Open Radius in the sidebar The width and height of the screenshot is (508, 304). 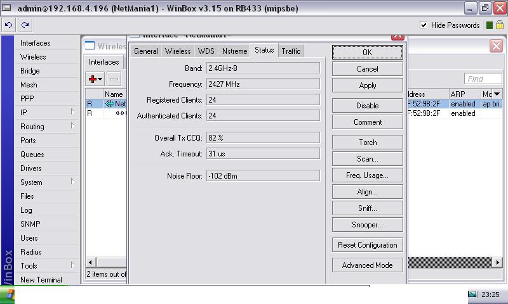point(30,252)
